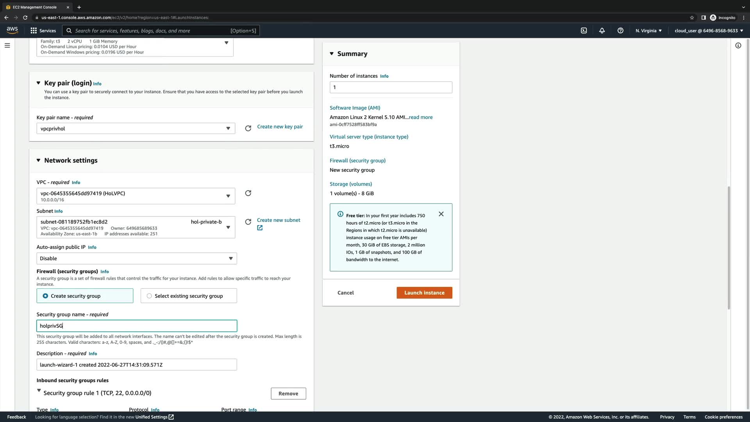Open the hamburger side navigation menu

pyautogui.click(x=7, y=45)
